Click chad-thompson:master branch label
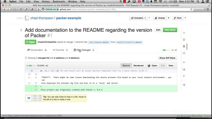 click(99, 42)
